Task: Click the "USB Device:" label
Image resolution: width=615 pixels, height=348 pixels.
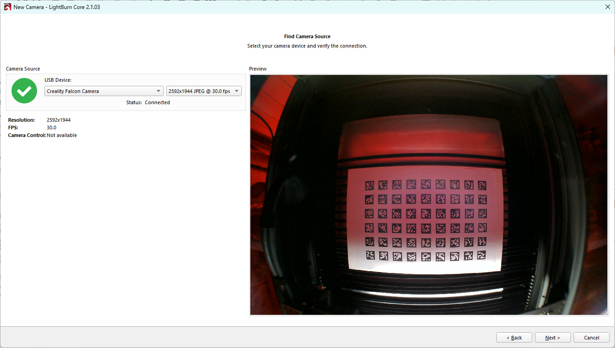Action: 58,80
